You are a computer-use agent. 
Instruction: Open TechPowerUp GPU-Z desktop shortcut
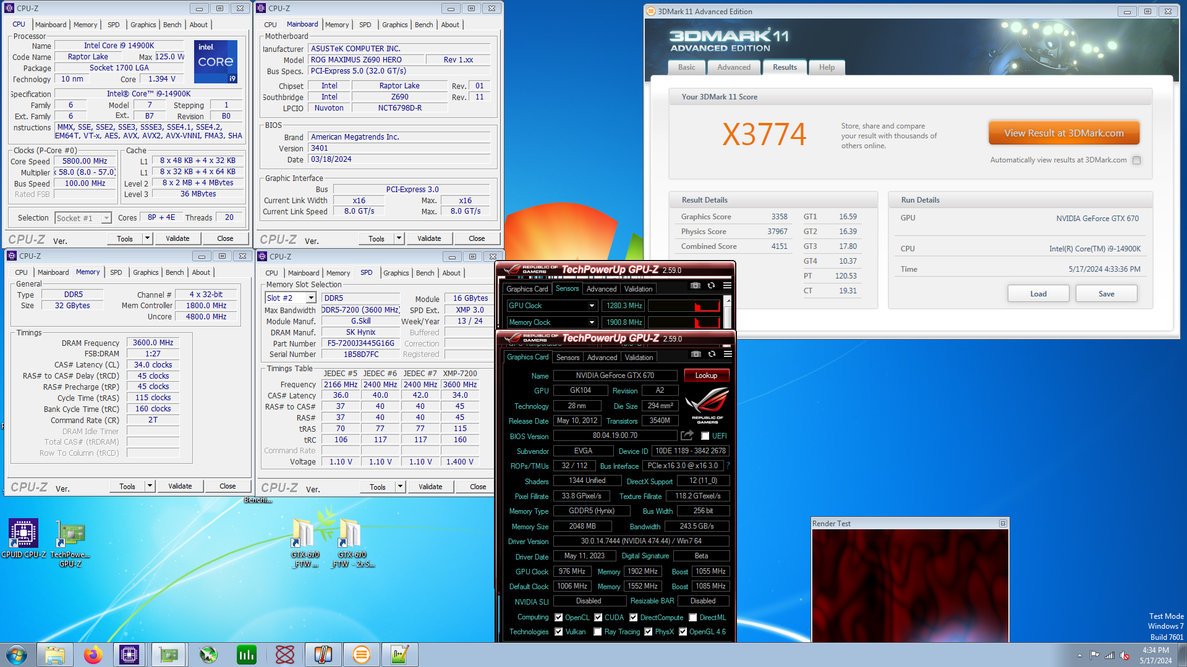pyautogui.click(x=70, y=543)
